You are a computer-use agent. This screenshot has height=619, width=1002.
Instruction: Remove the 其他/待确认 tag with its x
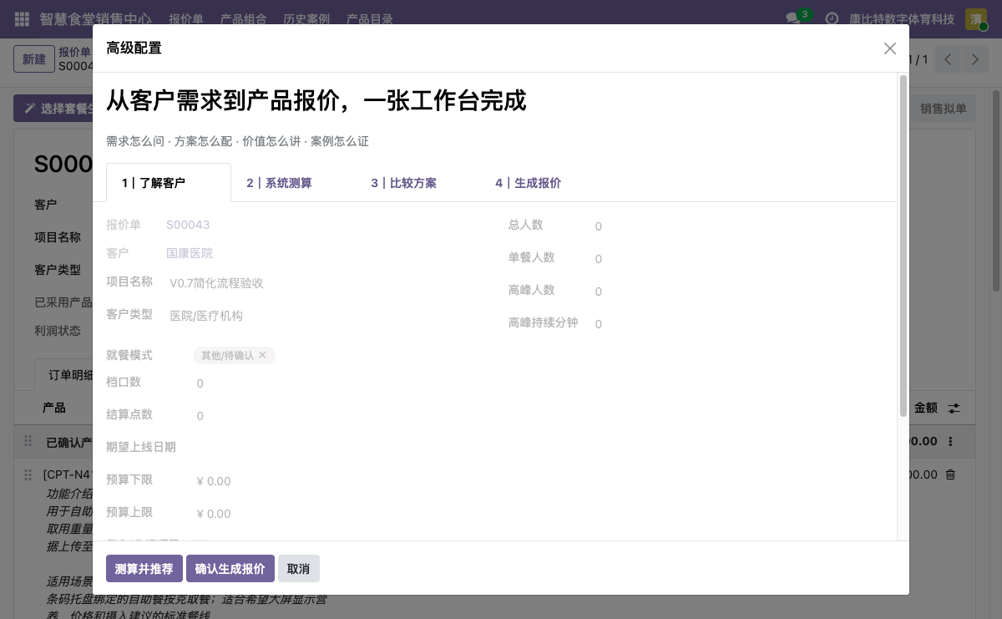pyautogui.click(x=262, y=355)
